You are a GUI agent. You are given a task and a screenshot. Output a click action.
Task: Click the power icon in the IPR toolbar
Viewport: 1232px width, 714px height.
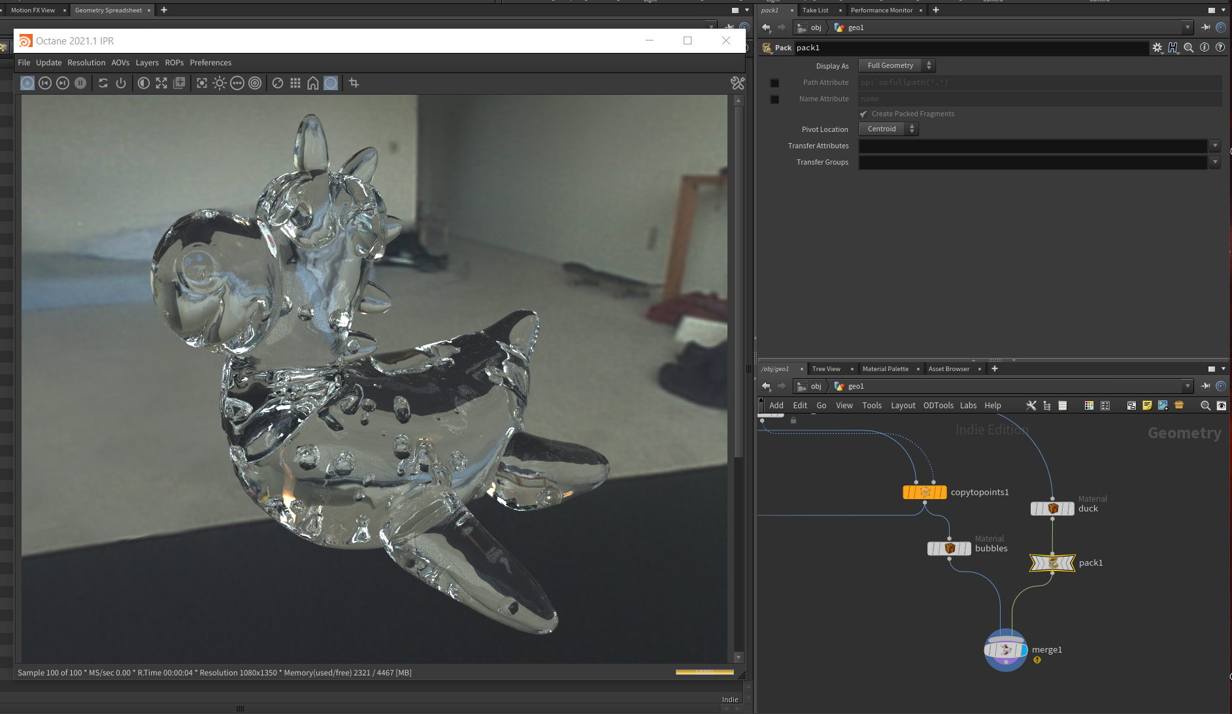pyautogui.click(x=121, y=83)
